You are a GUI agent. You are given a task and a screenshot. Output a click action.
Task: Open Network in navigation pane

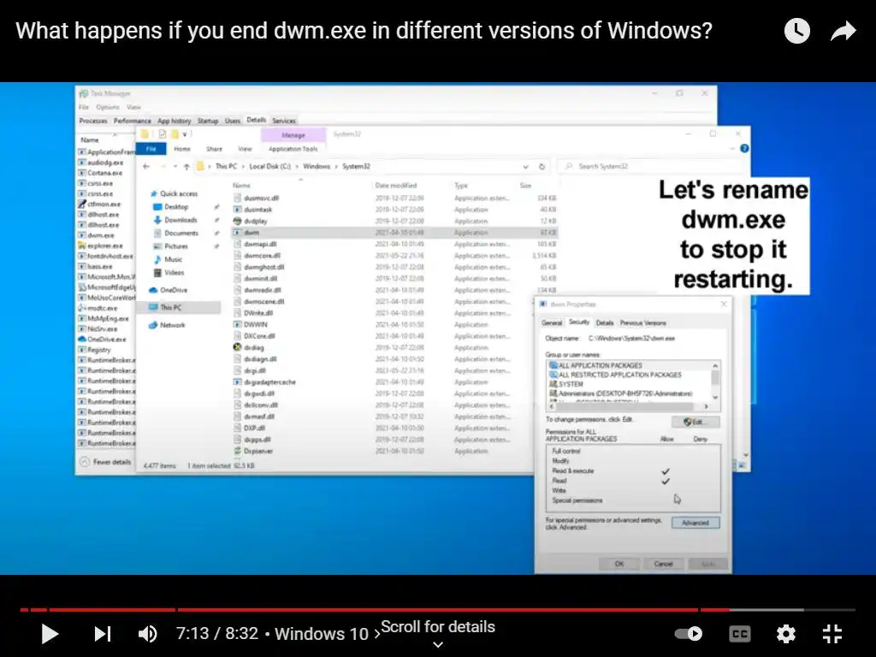tap(171, 325)
